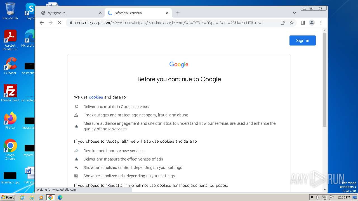Viewport: 358px width, 201px height.
Task: Open Internet Explorer from the taskbar
Action: (22, 197)
